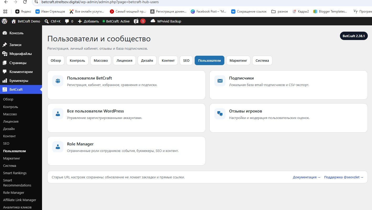Click the Пользователи BetCraft group icon
This screenshot has height=210, width=372.
58,81
